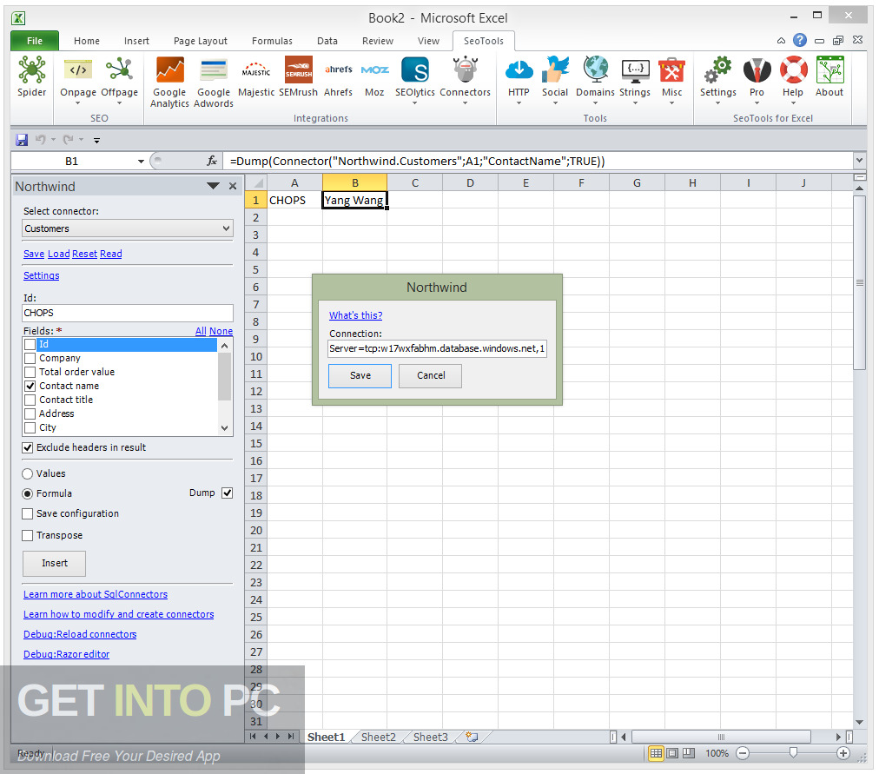Check the Company field checkbox
This screenshot has width=879, height=774.
(x=30, y=358)
